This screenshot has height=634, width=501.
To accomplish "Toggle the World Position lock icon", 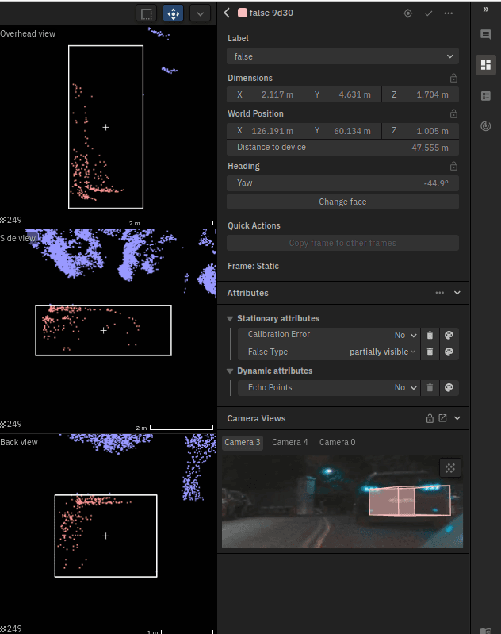I will tap(453, 114).
